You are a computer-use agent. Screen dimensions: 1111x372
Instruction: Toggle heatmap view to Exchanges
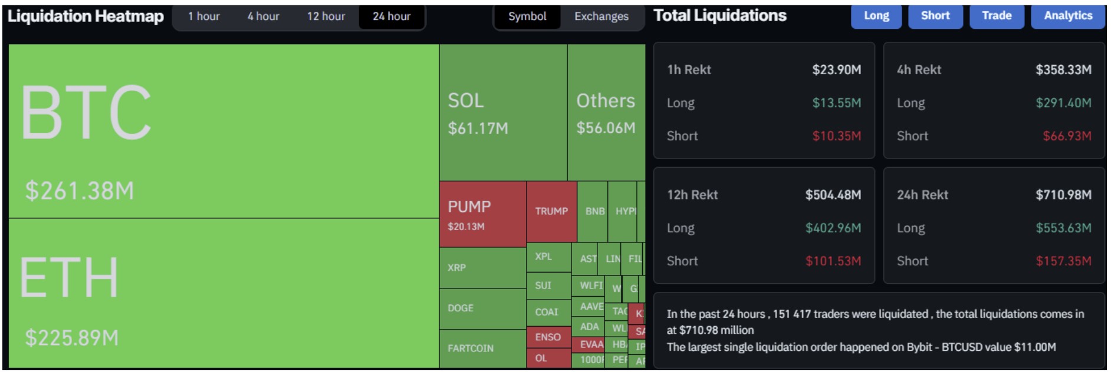[601, 16]
